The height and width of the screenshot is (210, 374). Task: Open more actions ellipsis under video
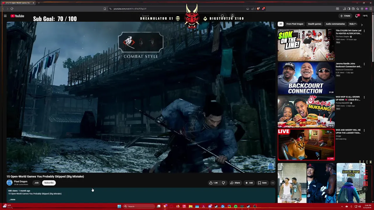pos(273,183)
